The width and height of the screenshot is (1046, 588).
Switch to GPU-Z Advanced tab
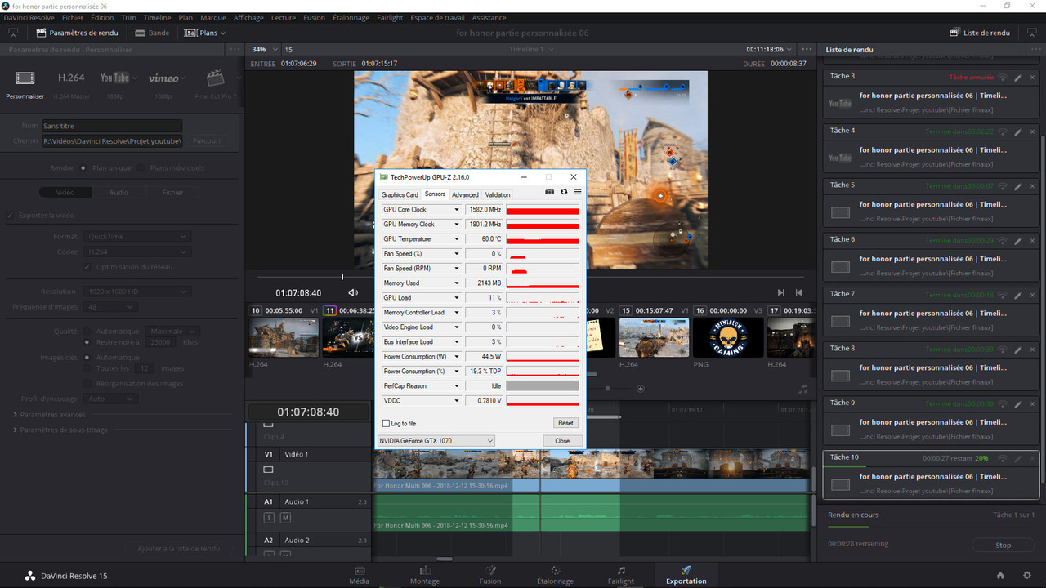[x=465, y=194]
